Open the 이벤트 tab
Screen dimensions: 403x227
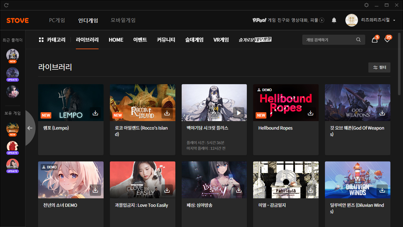pyautogui.click(x=140, y=40)
